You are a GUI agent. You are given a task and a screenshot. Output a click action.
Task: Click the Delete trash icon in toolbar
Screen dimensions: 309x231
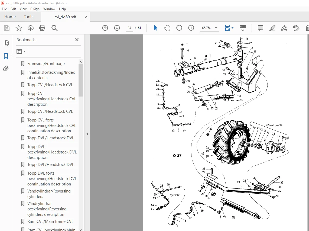307,28
